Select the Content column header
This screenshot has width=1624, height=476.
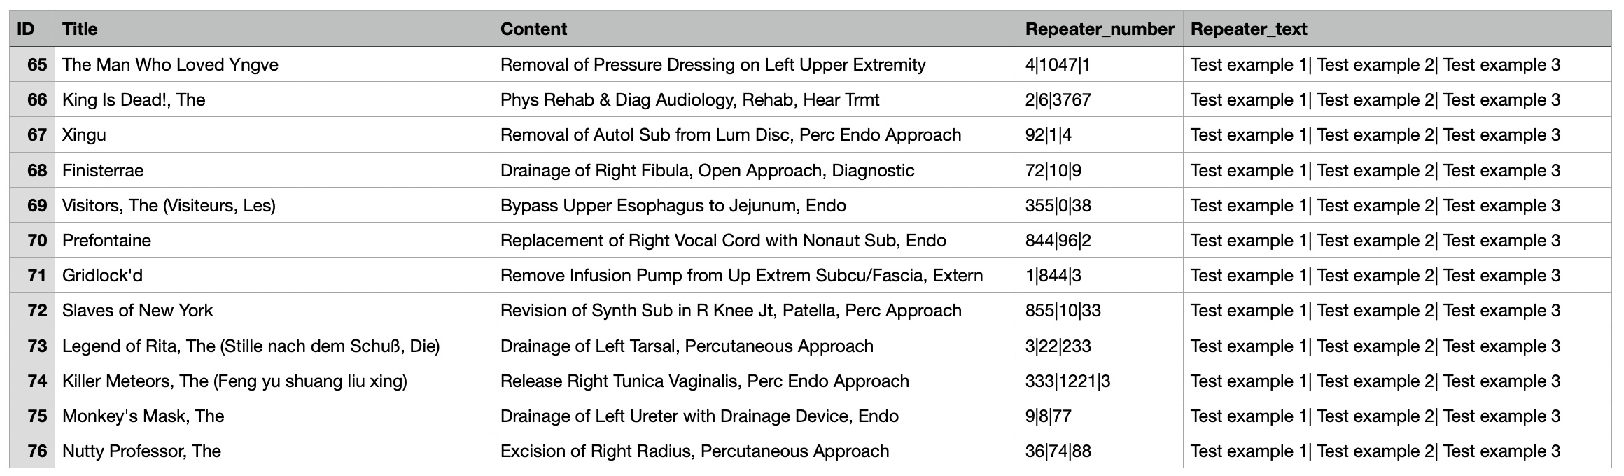point(533,29)
